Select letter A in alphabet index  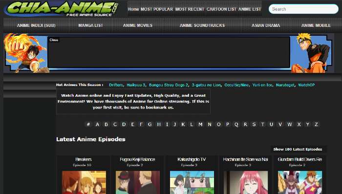pos(97,125)
